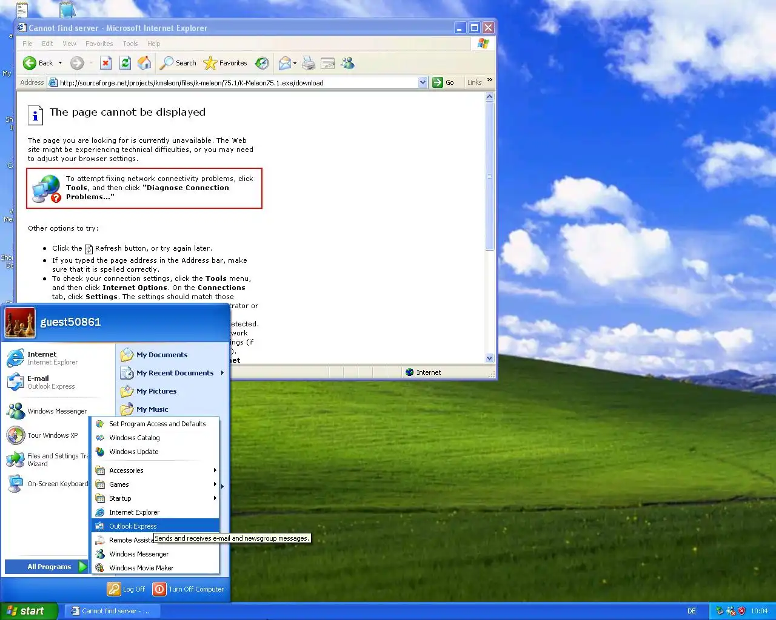Expand My Recent Documents submenu
776x620 pixels.
tap(172, 373)
